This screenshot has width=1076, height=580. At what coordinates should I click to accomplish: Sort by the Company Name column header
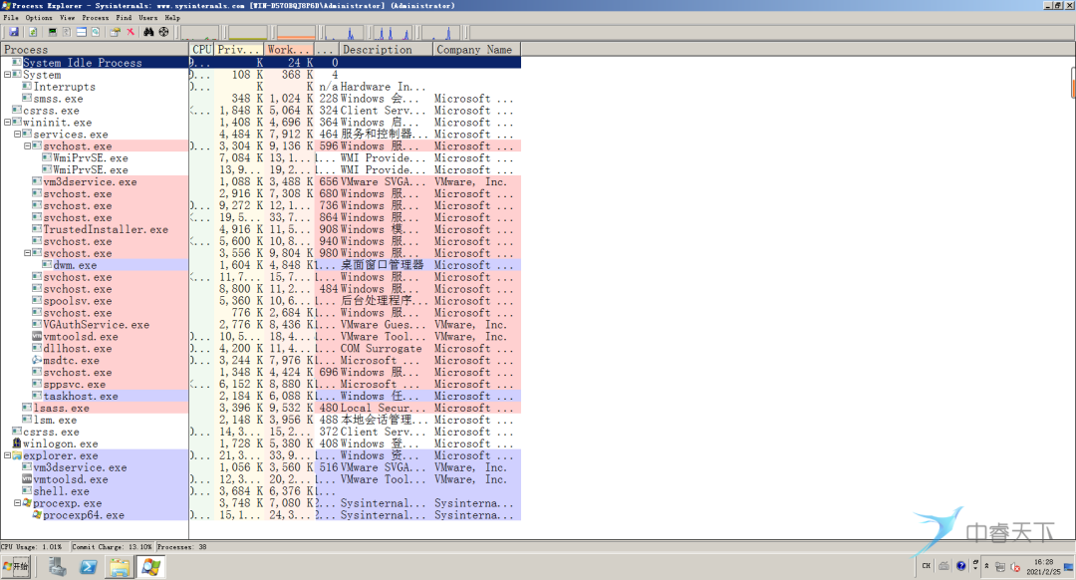(x=477, y=50)
